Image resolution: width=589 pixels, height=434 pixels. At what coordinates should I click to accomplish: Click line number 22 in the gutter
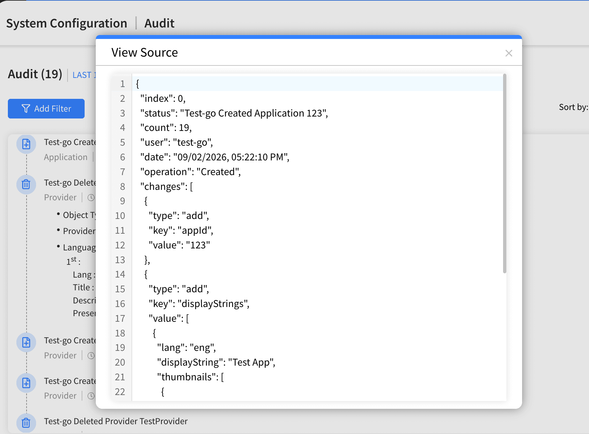pos(120,392)
